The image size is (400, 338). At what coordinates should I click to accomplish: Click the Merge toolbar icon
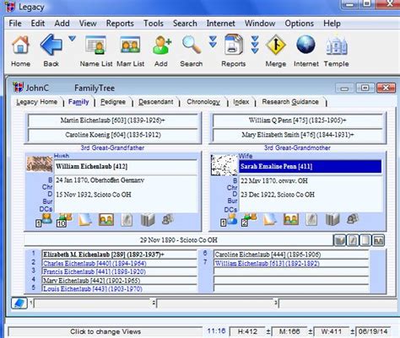point(276,45)
